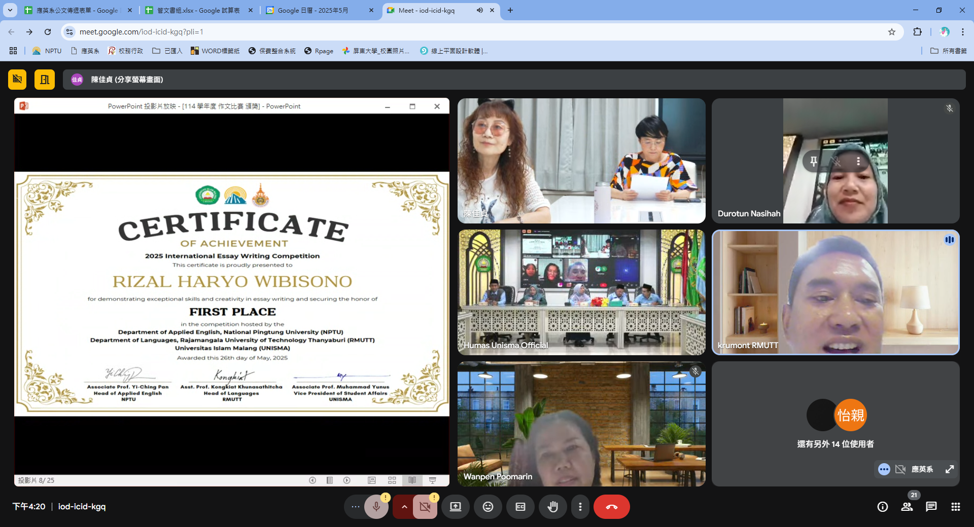Click the present screen button
Screen dimensions: 974x527
click(x=456, y=507)
